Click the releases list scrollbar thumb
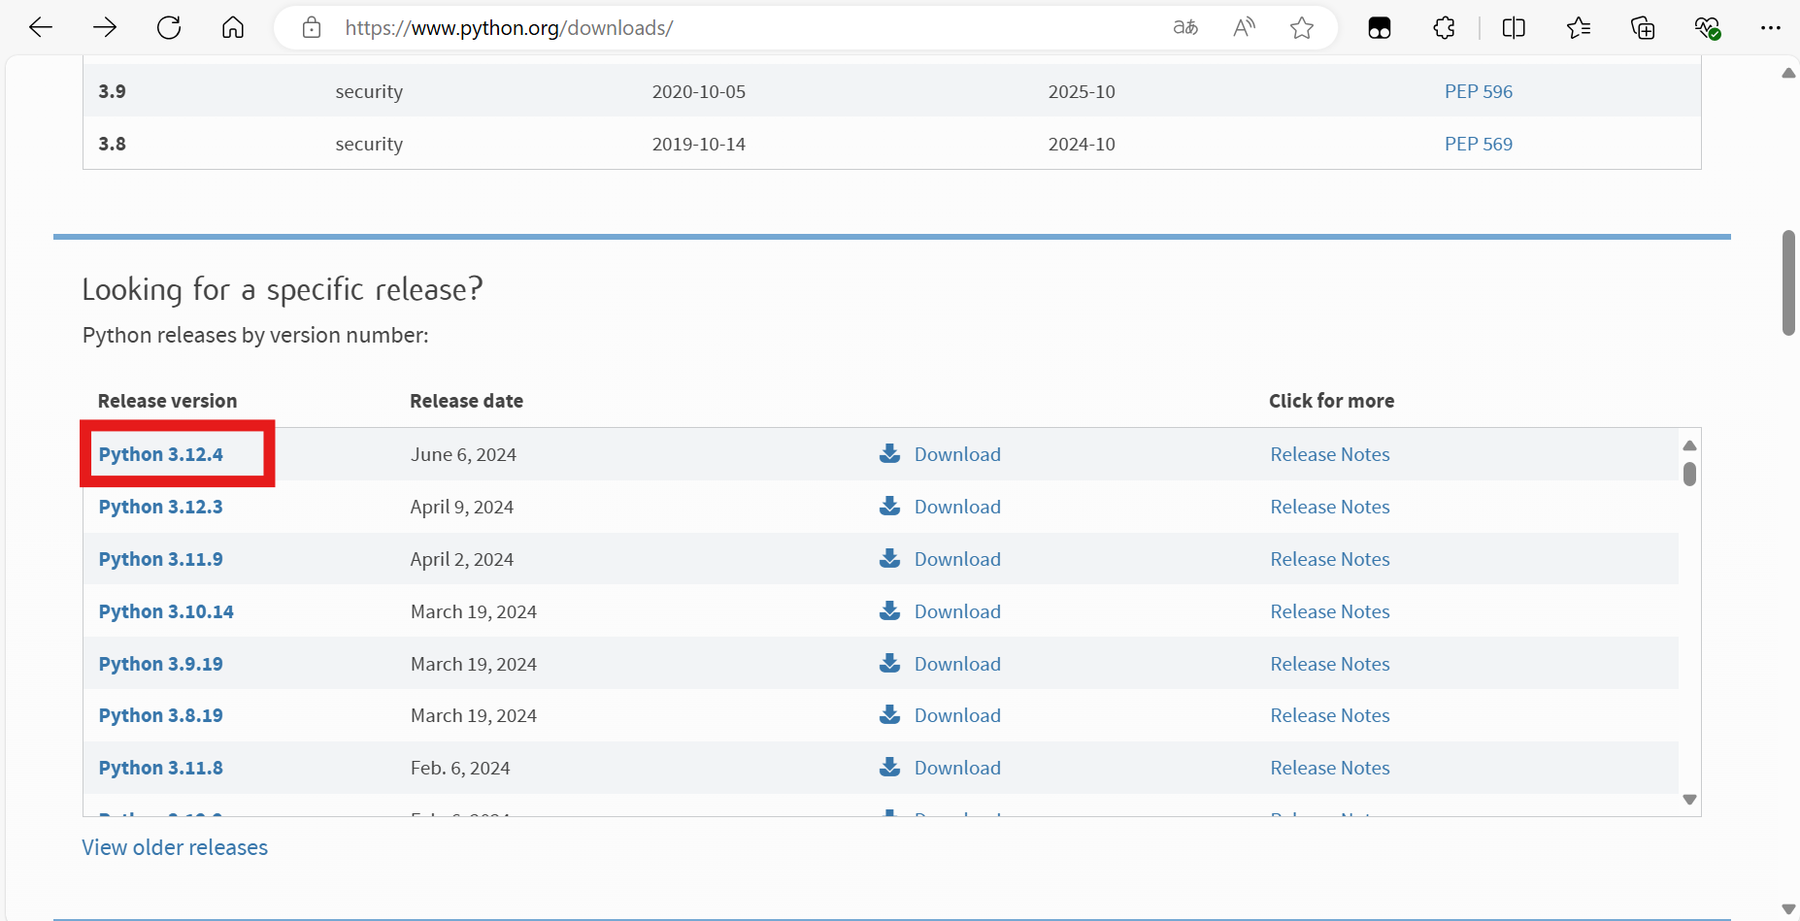This screenshot has height=921, width=1800. (1689, 474)
